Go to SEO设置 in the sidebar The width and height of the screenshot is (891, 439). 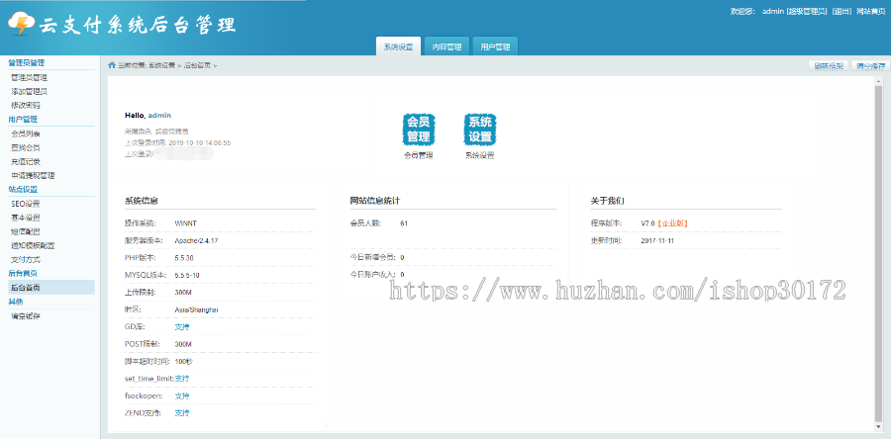pyautogui.click(x=26, y=203)
